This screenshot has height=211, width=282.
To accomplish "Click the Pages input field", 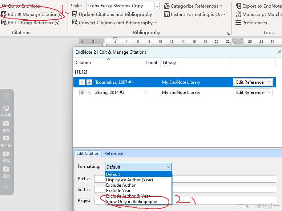I will pos(185,200).
